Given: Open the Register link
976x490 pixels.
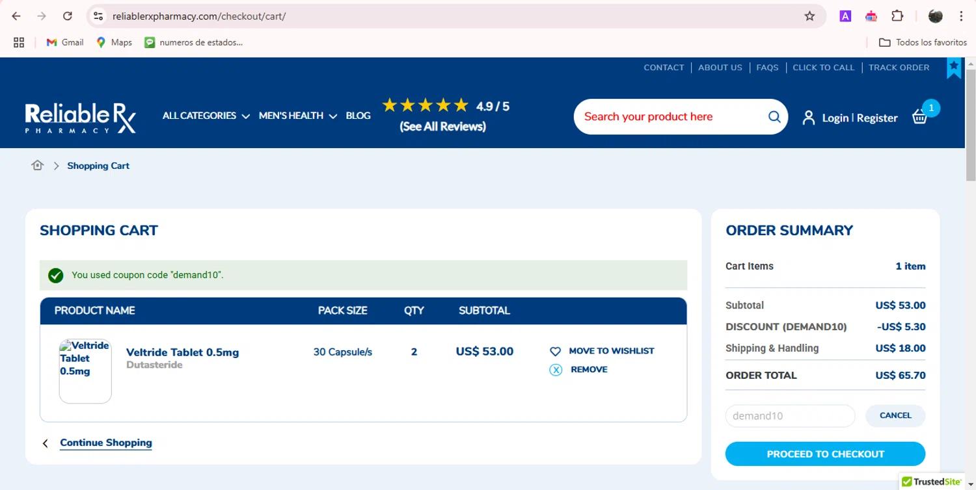Looking at the screenshot, I should 877,118.
